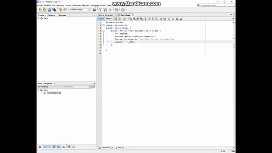Click the Undo toolbar icon

[60, 10]
